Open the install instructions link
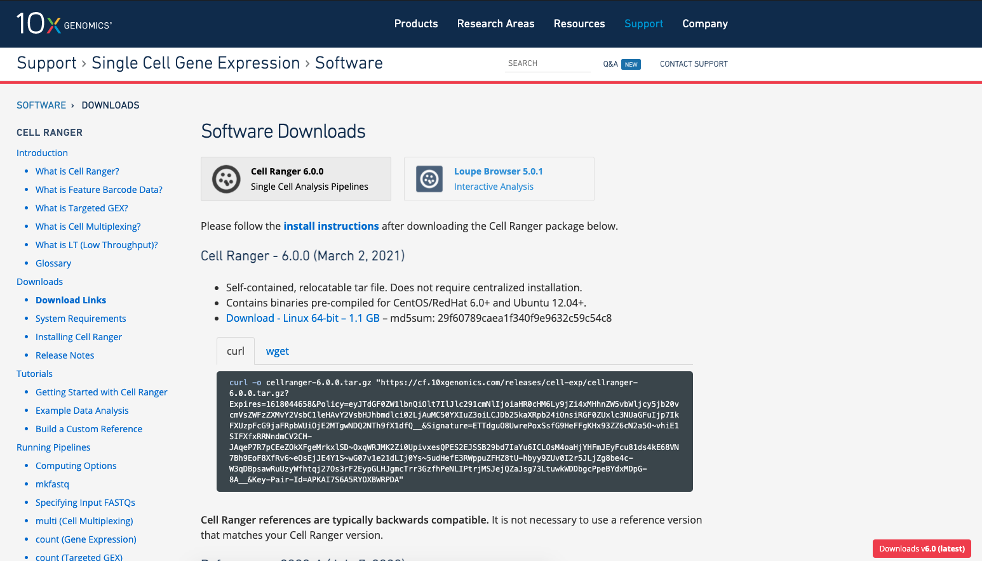The height and width of the screenshot is (561, 982). click(x=331, y=226)
